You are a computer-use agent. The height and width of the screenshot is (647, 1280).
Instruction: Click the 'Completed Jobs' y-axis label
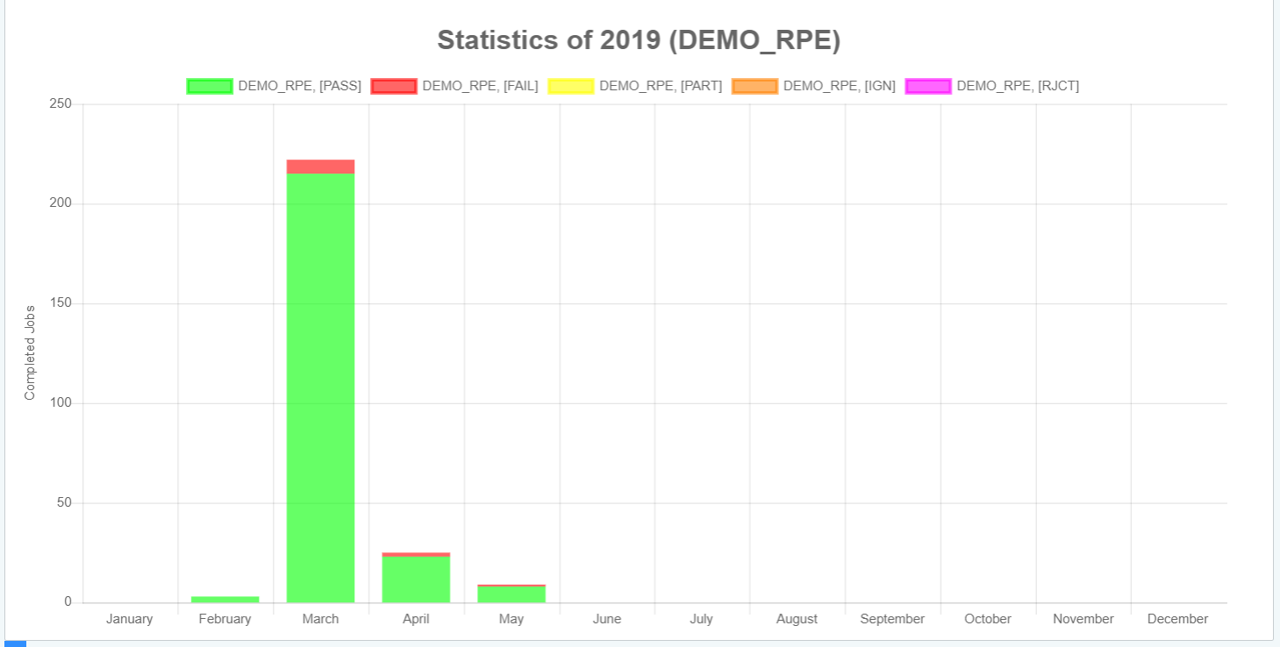tap(30, 352)
